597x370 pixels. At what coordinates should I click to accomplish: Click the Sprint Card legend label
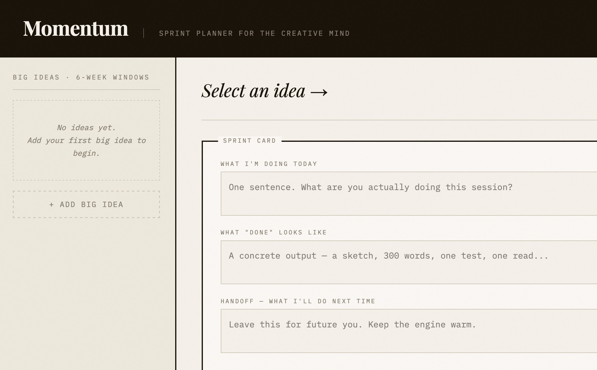click(250, 141)
